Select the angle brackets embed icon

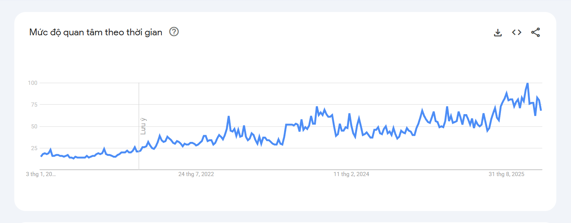(x=516, y=32)
